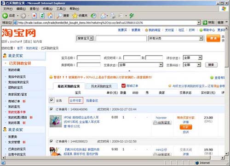Viewport: 230px width, 166px height.
Task: Click the vertical scrollbar down arrow
Action: click(227, 153)
